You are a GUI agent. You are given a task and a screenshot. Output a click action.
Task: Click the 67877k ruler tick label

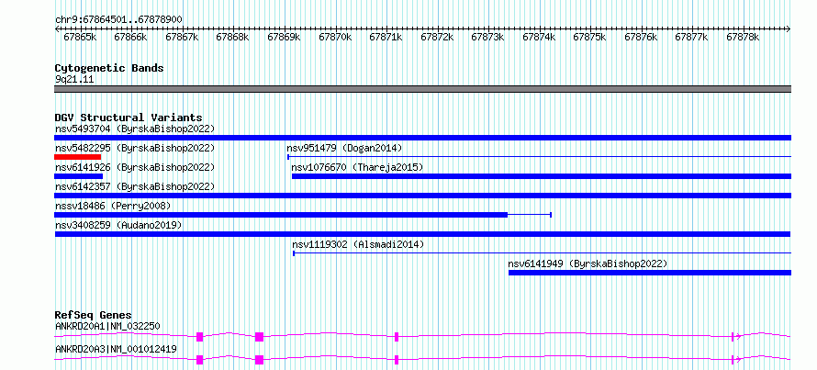692,37
